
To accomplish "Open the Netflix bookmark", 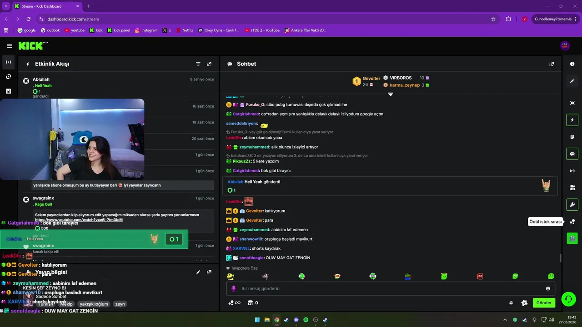I will [x=184, y=30].
